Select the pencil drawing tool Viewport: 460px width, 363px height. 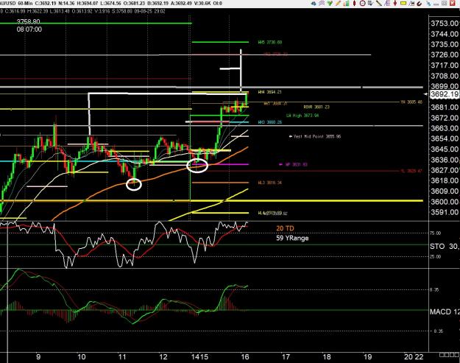coord(338,4)
